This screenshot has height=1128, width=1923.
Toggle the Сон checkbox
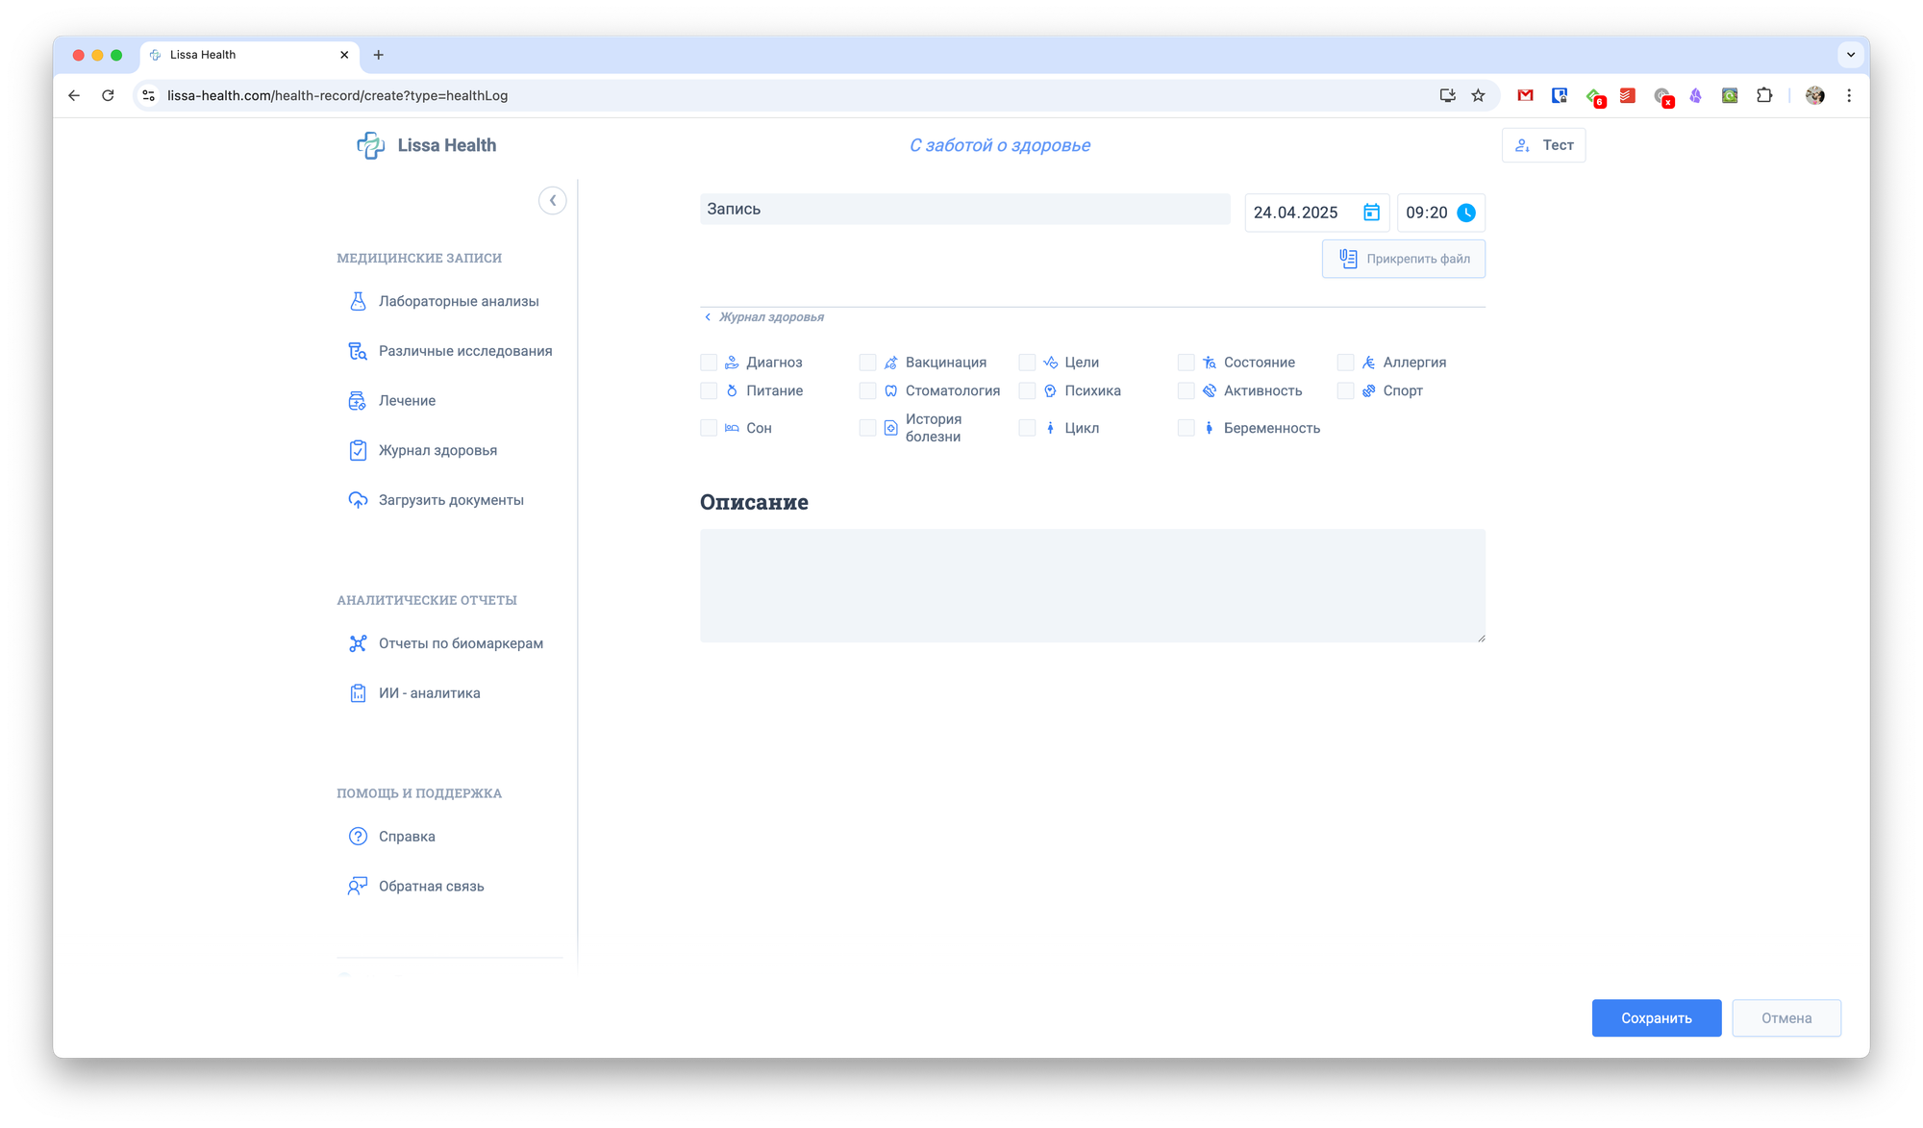pos(709,428)
